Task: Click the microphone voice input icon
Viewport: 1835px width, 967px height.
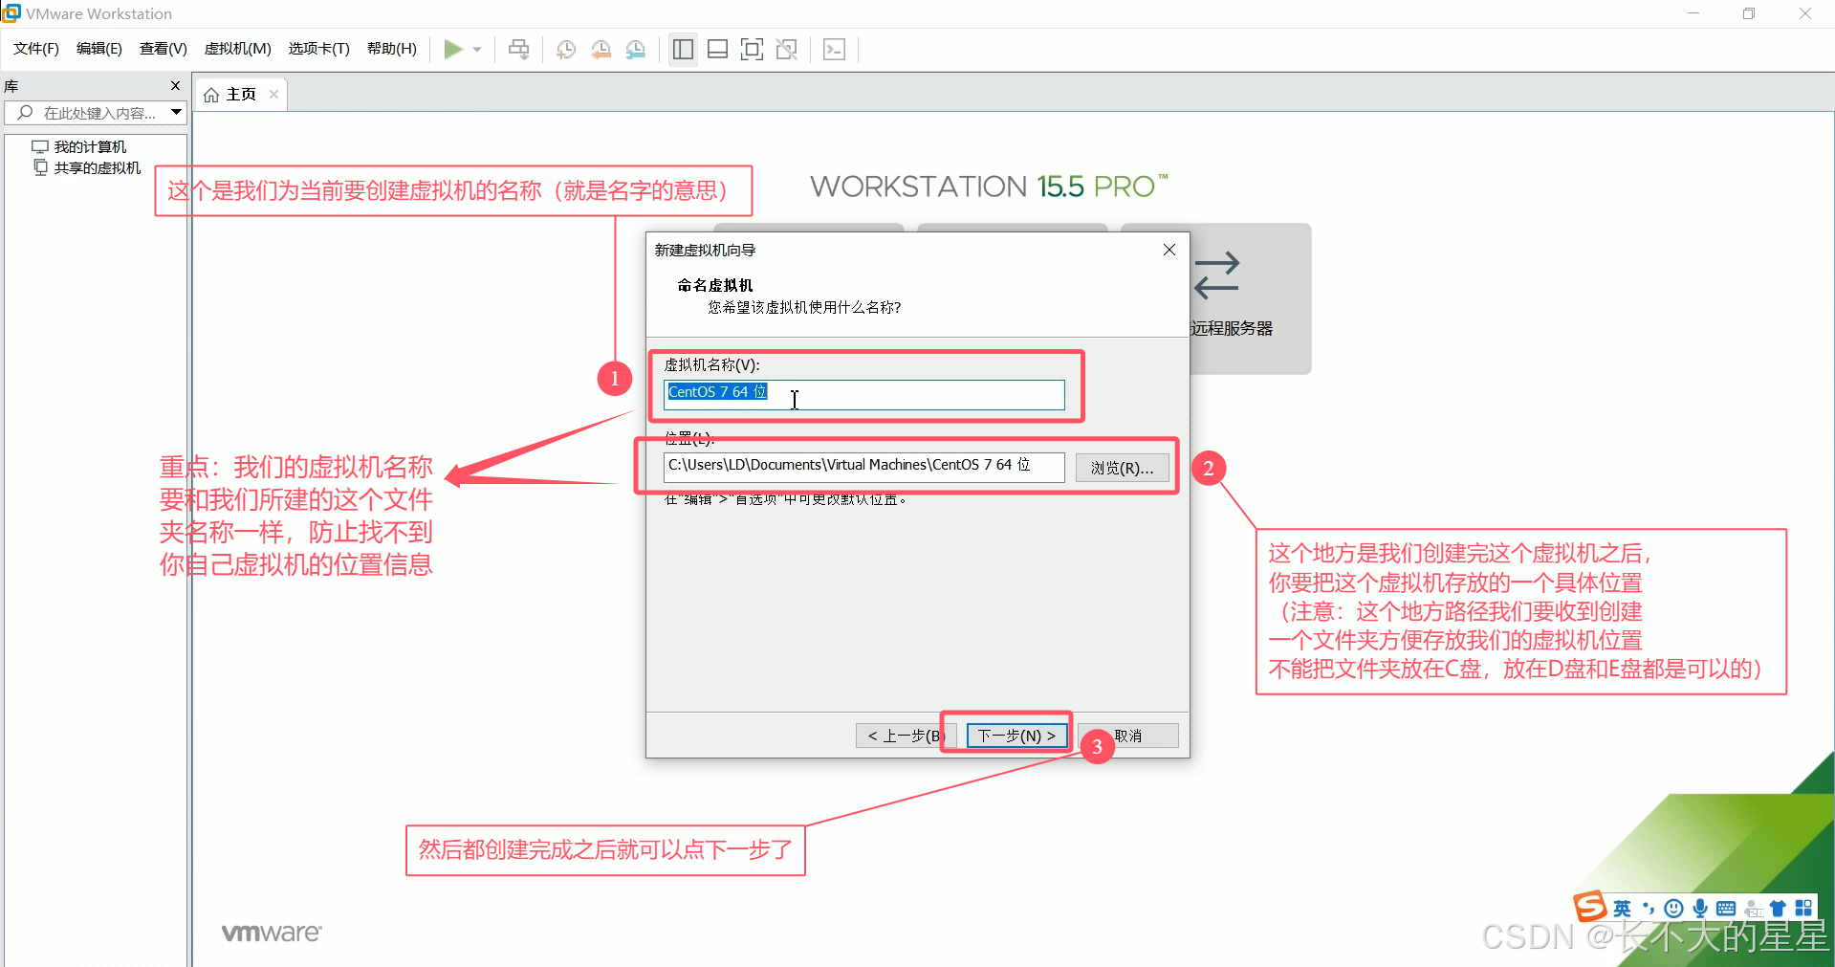Action: [1700, 909]
